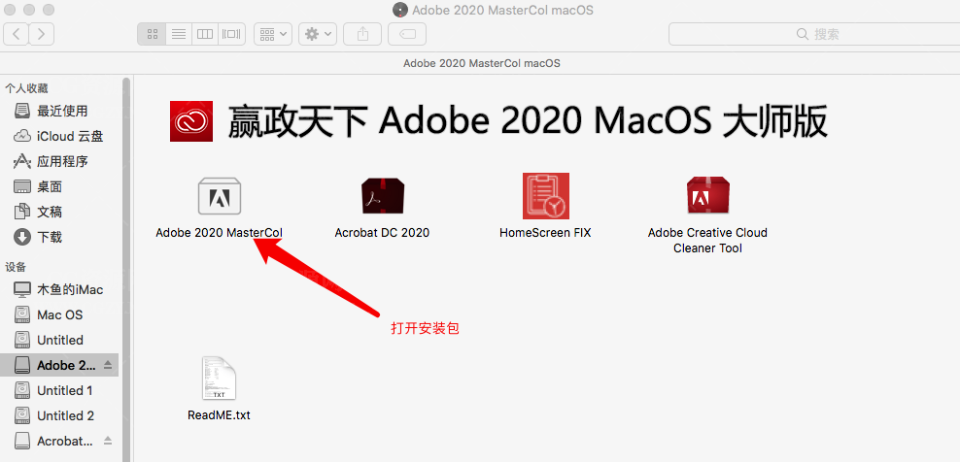Click the ReadME.txt file name label
The height and width of the screenshot is (462, 960).
pos(219,414)
